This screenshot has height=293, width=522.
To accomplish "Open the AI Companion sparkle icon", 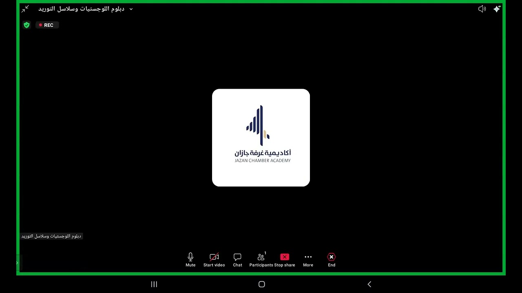I will [497, 9].
